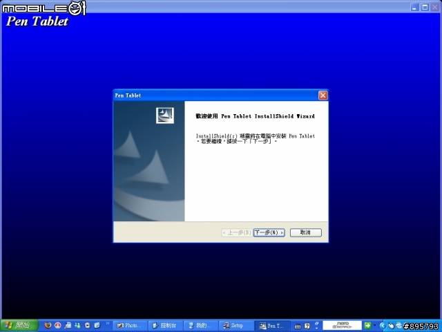Open the Windows 開始 Start menu
Image resolution: width=442 pixels, height=332 pixels.
click(x=19, y=326)
